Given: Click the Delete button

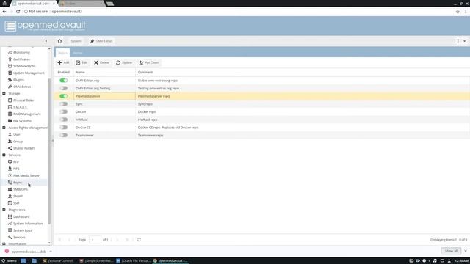Looking at the screenshot, I should click(x=101, y=62).
